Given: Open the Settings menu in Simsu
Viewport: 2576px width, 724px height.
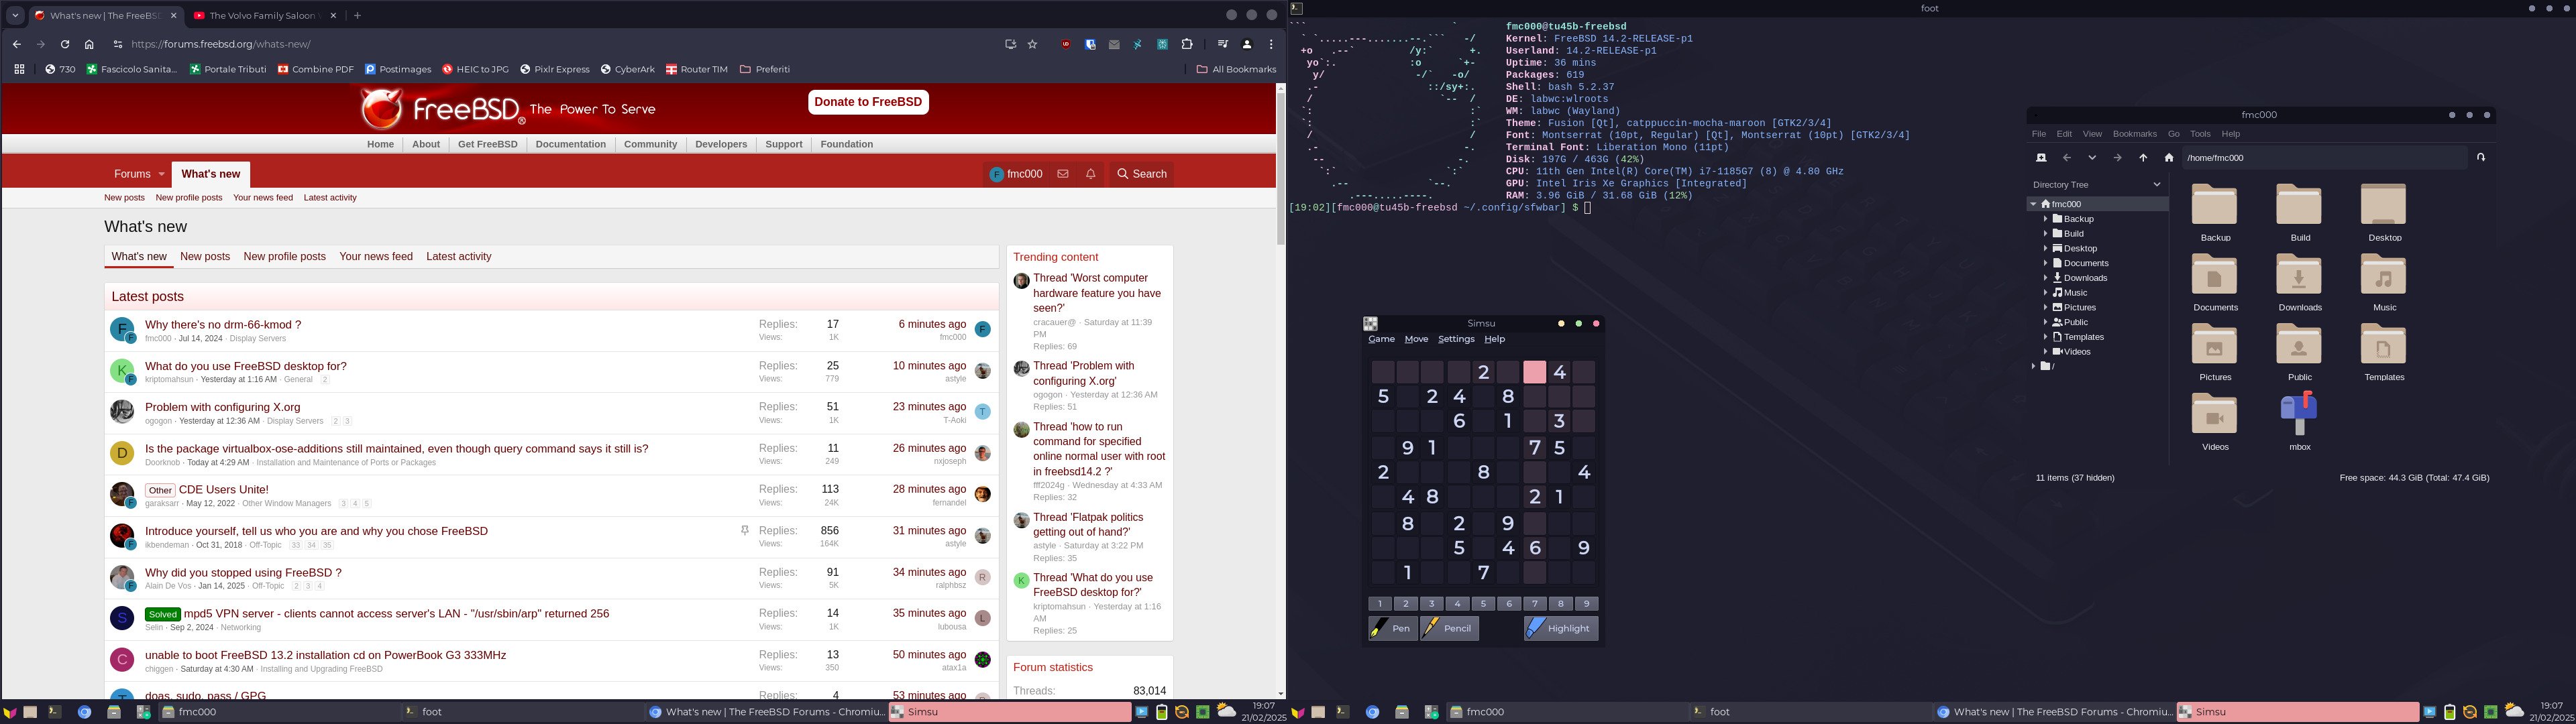Looking at the screenshot, I should click(1455, 339).
